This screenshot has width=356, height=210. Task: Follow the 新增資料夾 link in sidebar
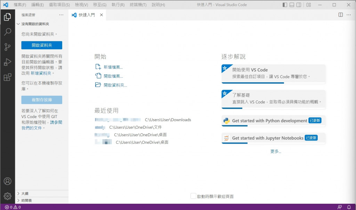click(41, 73)
